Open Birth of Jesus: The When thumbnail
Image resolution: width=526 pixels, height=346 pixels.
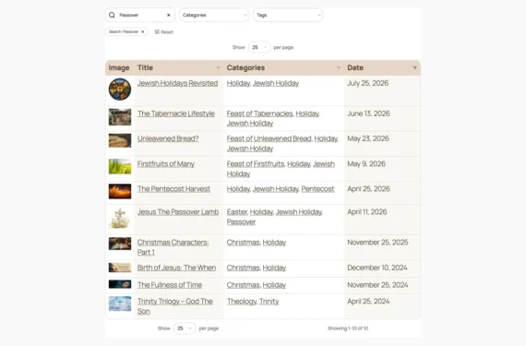[x=120, y=268]
